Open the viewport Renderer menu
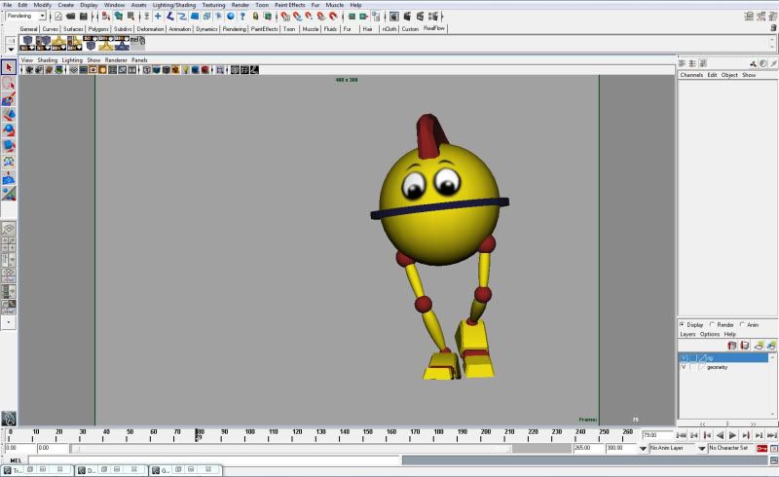This screenshot has width=779, height=477. [116, 60]
